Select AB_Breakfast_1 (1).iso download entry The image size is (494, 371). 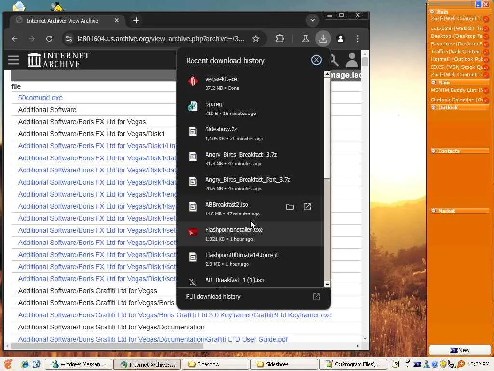coord(250,281)
